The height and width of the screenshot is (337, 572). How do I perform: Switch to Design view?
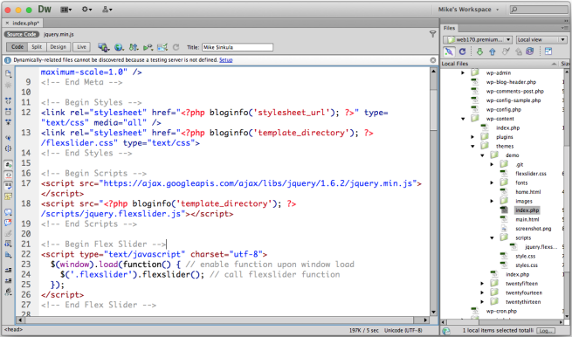[x=58, y=47]
